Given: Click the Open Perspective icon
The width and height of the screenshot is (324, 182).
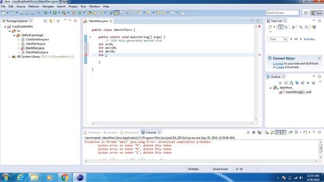Looking at the screenshot, I should [306, 13].
